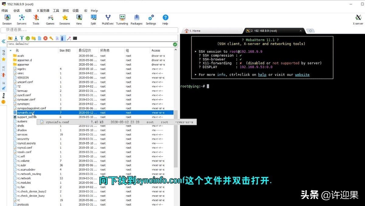This screenshot has height=206, width=365.
Task: Open the 工具 menu in menu bar
Action: click(x=56, y=11)
